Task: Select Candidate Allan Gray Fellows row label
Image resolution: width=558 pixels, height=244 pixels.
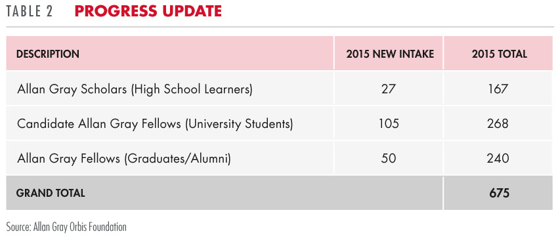Action: pos(155,124)
